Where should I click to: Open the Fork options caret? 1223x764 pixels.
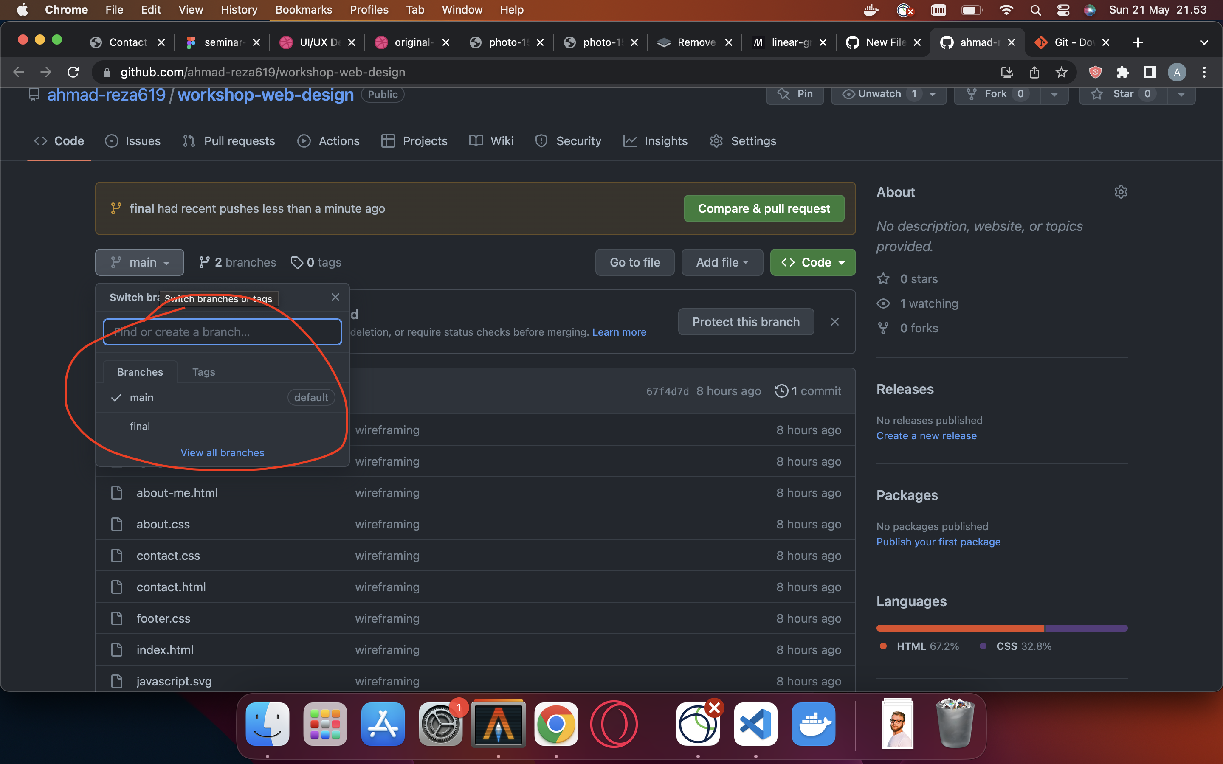click(x=1055, y=95)
